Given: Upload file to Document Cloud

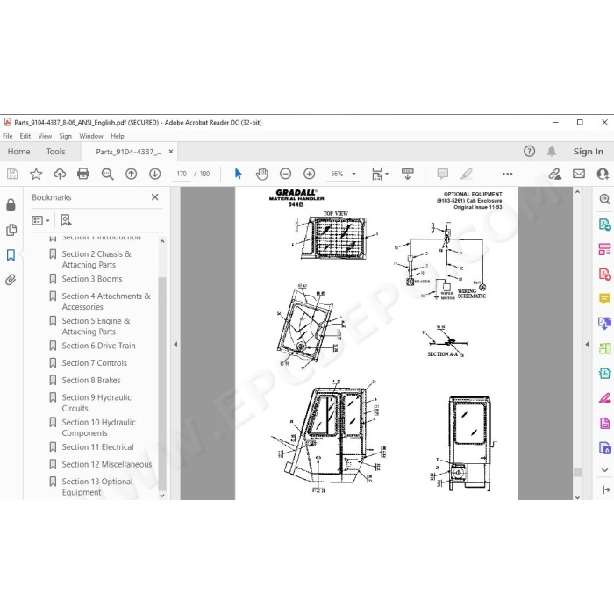Looking at the screenshot, I should (60, 174).
